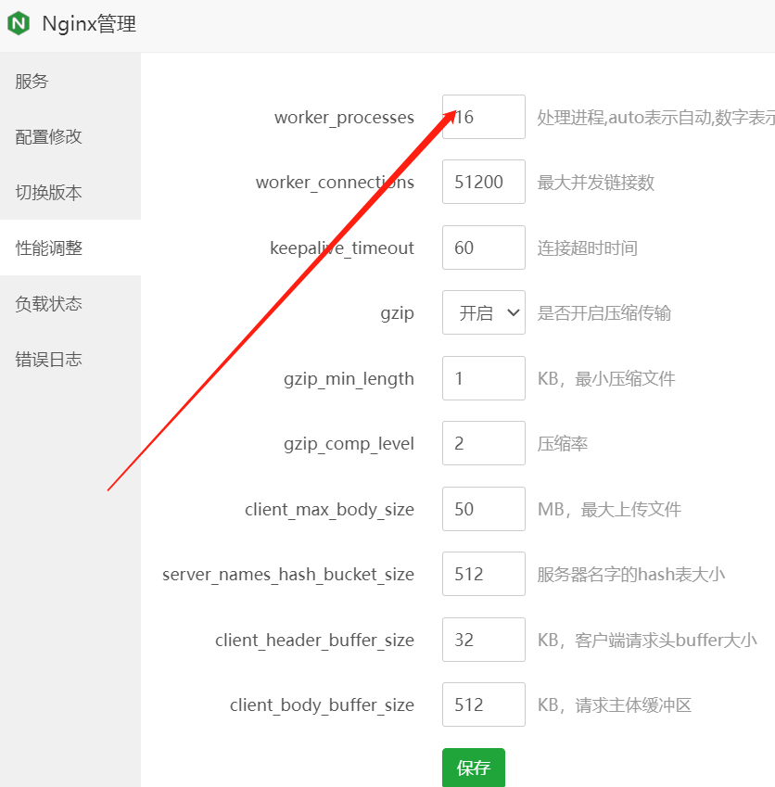Click the KB，请求主体缓冲区 description
Viewport: 775px width, 787px height.
click(615, 705)
